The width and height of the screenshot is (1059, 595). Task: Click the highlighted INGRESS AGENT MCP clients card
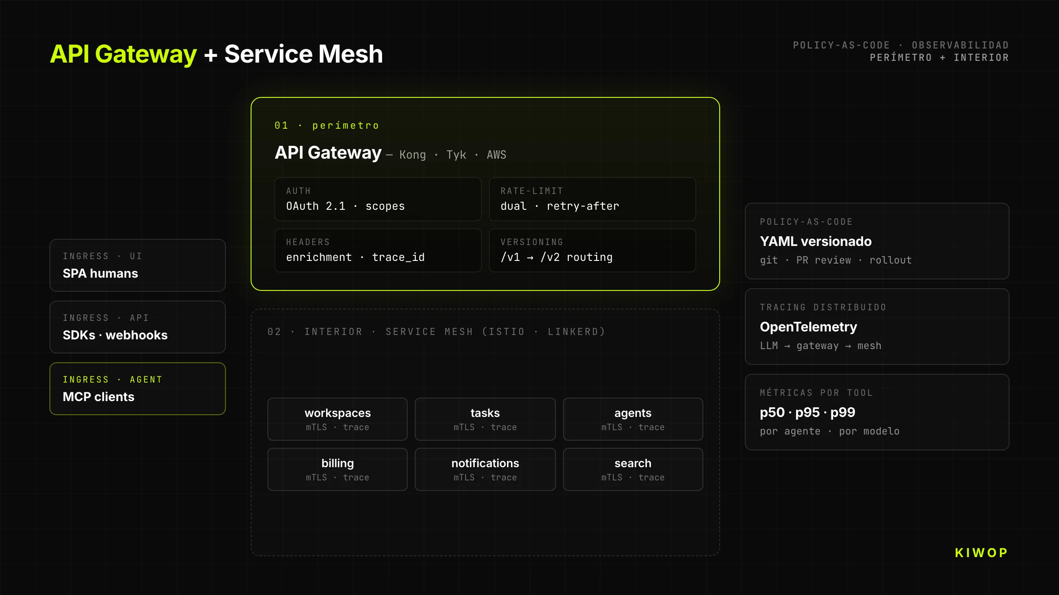[137, 389]
